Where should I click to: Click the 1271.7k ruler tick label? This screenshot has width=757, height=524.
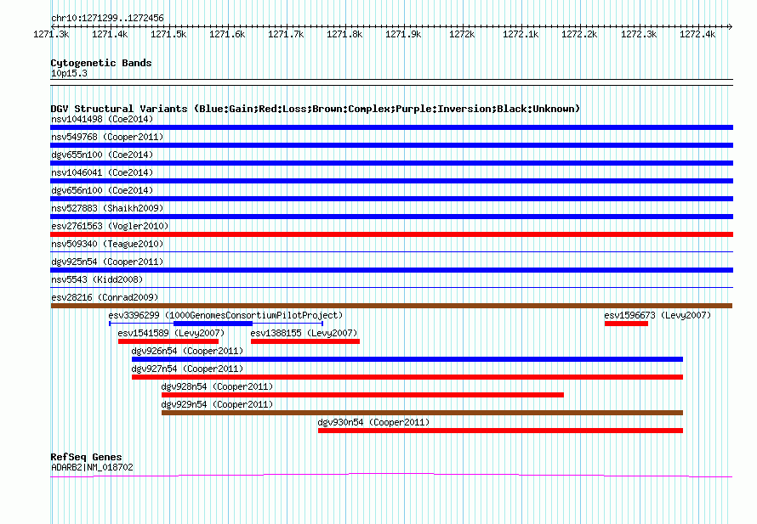tap(287, 34)
